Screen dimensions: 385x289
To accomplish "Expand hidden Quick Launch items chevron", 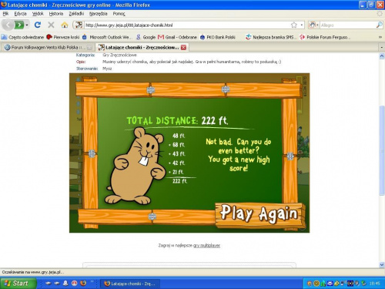I will [x=92, y=281].
